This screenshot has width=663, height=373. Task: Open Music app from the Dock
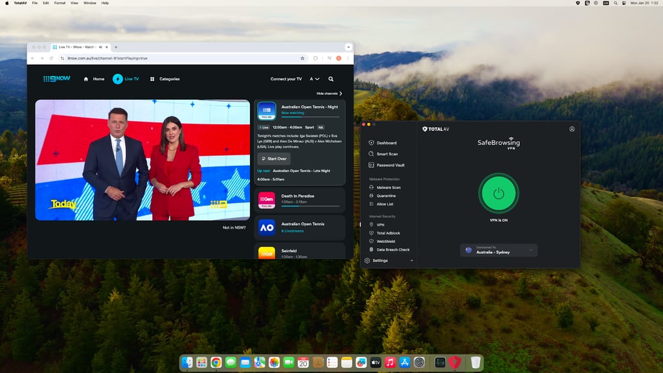(390, 363)
